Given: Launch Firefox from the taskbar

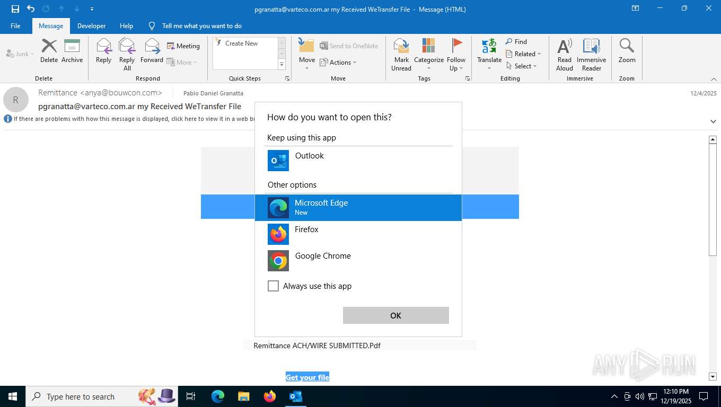Looking at the screenshot, I should point(270,396).
